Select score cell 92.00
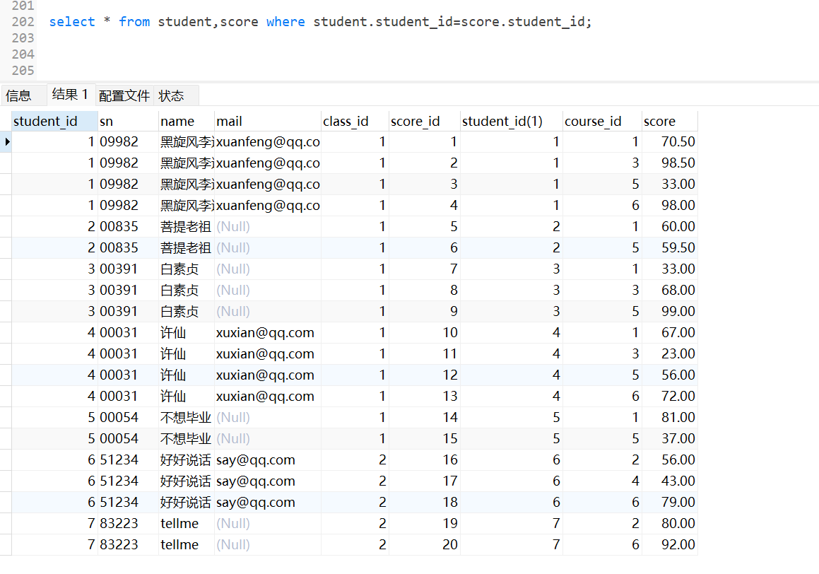 (670, 544)
